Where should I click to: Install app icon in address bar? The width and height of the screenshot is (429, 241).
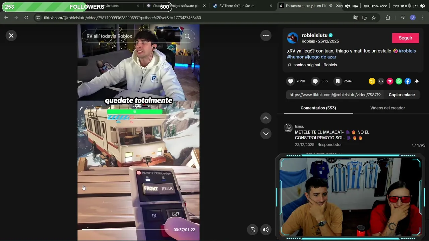point(365,18)
